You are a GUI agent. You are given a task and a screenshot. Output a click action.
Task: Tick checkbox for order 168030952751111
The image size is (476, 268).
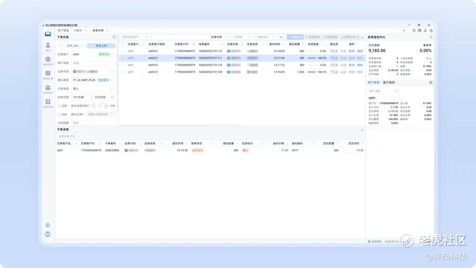click(123, 58)
